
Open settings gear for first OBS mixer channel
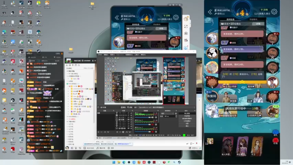(x=156, y=117)
